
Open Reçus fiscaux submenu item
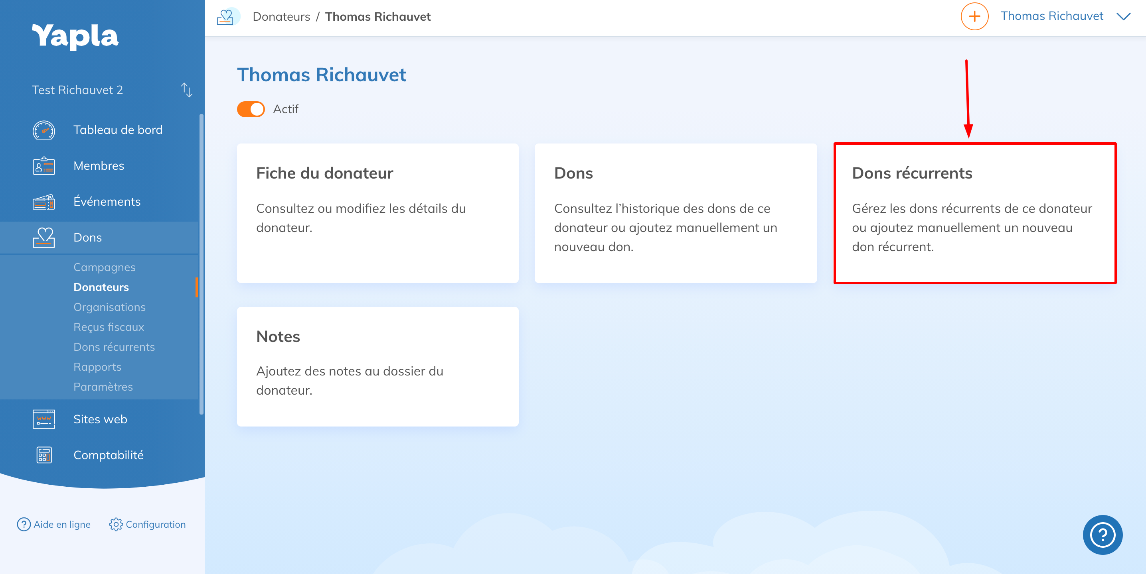109,327
